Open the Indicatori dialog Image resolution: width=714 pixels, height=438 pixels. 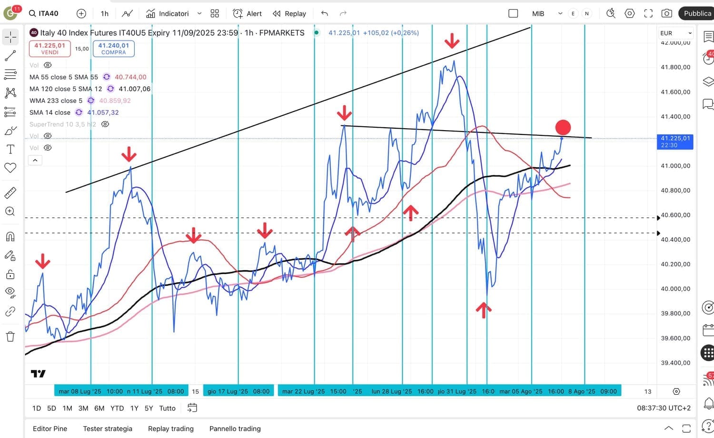167,13
